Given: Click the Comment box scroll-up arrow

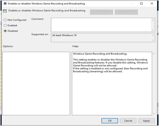Looking at the screenshot, I should (x=153, y=20).
